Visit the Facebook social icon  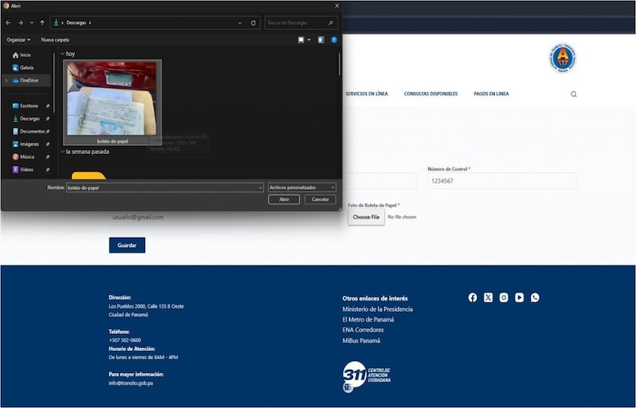pos(473,297)
